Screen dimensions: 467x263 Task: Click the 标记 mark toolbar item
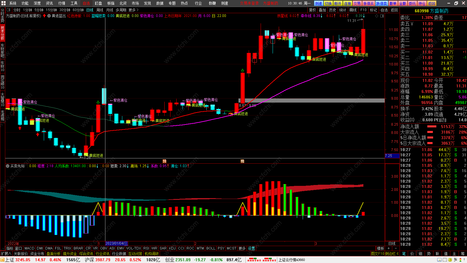(374, 10)
